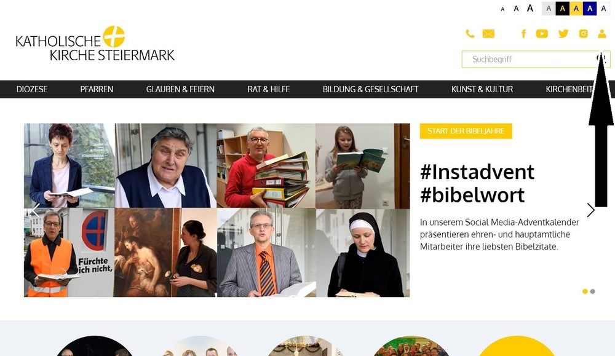Viewport: 615px width, 356px height.
Task: Open the Diözese menu
Action: [x=32, y=89]
